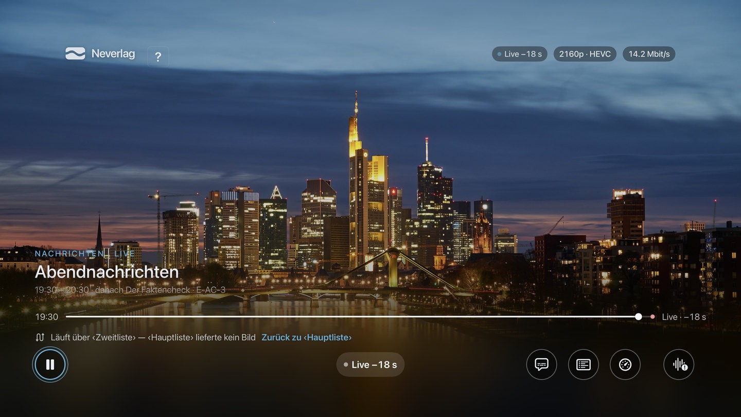Open the channel list button
Screen dimensions: 741x417
584,364
